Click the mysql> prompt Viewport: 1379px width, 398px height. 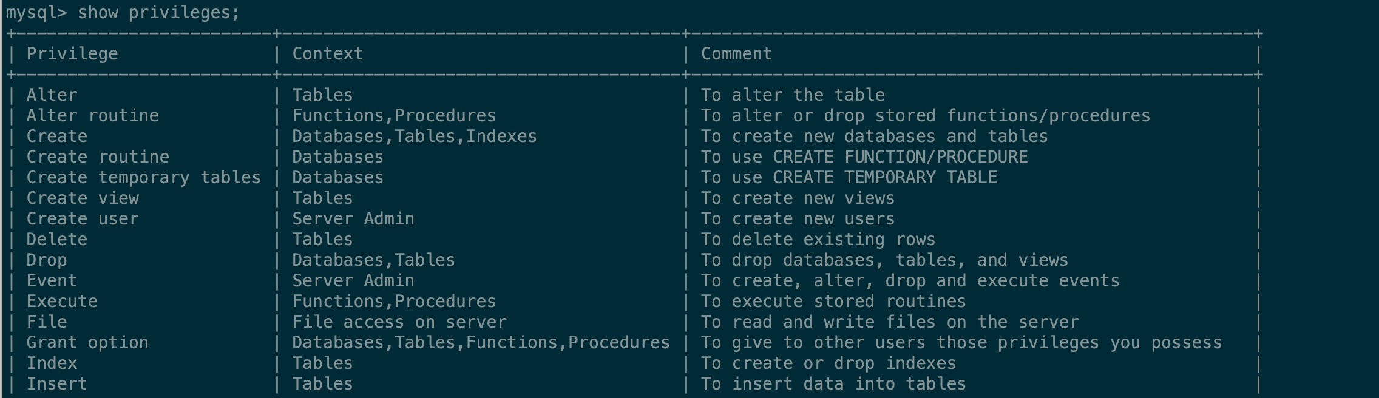[36, 13]
